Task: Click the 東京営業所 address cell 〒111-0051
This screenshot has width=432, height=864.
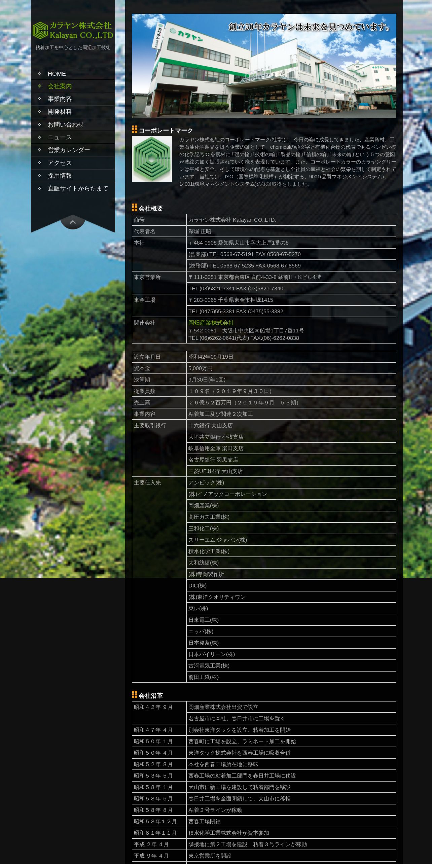Action: pos(291,277)
